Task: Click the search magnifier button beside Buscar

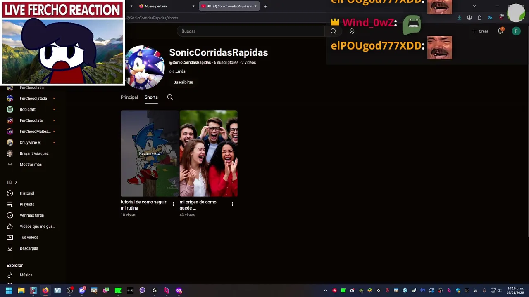Action: [x=333, y=31]
